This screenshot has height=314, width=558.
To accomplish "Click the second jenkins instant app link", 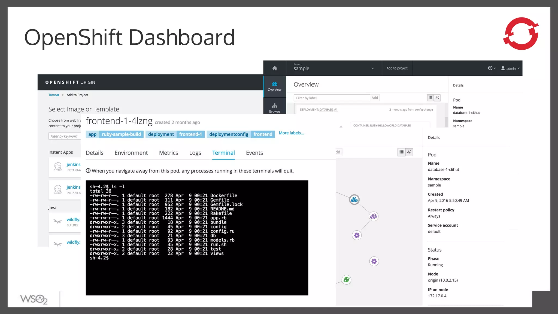I will tap(73, 187).
